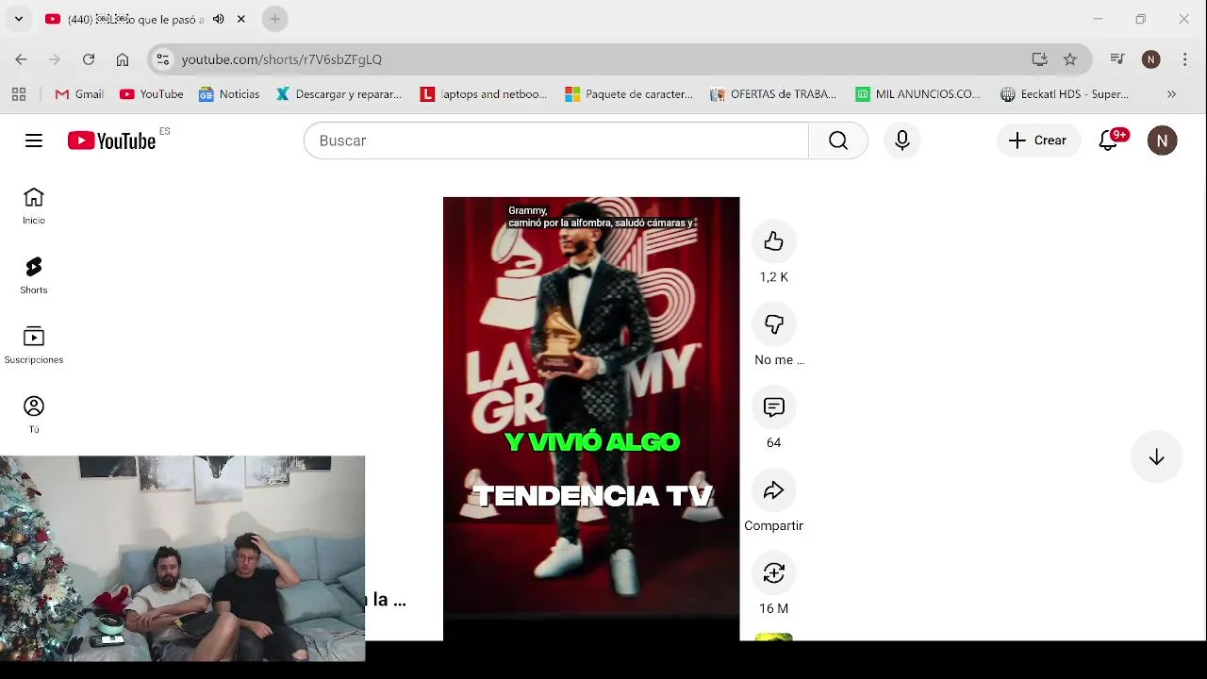Open the Tú section in sidebar
This screenshot has width=1207, height=679.
[x=34, y=415]
